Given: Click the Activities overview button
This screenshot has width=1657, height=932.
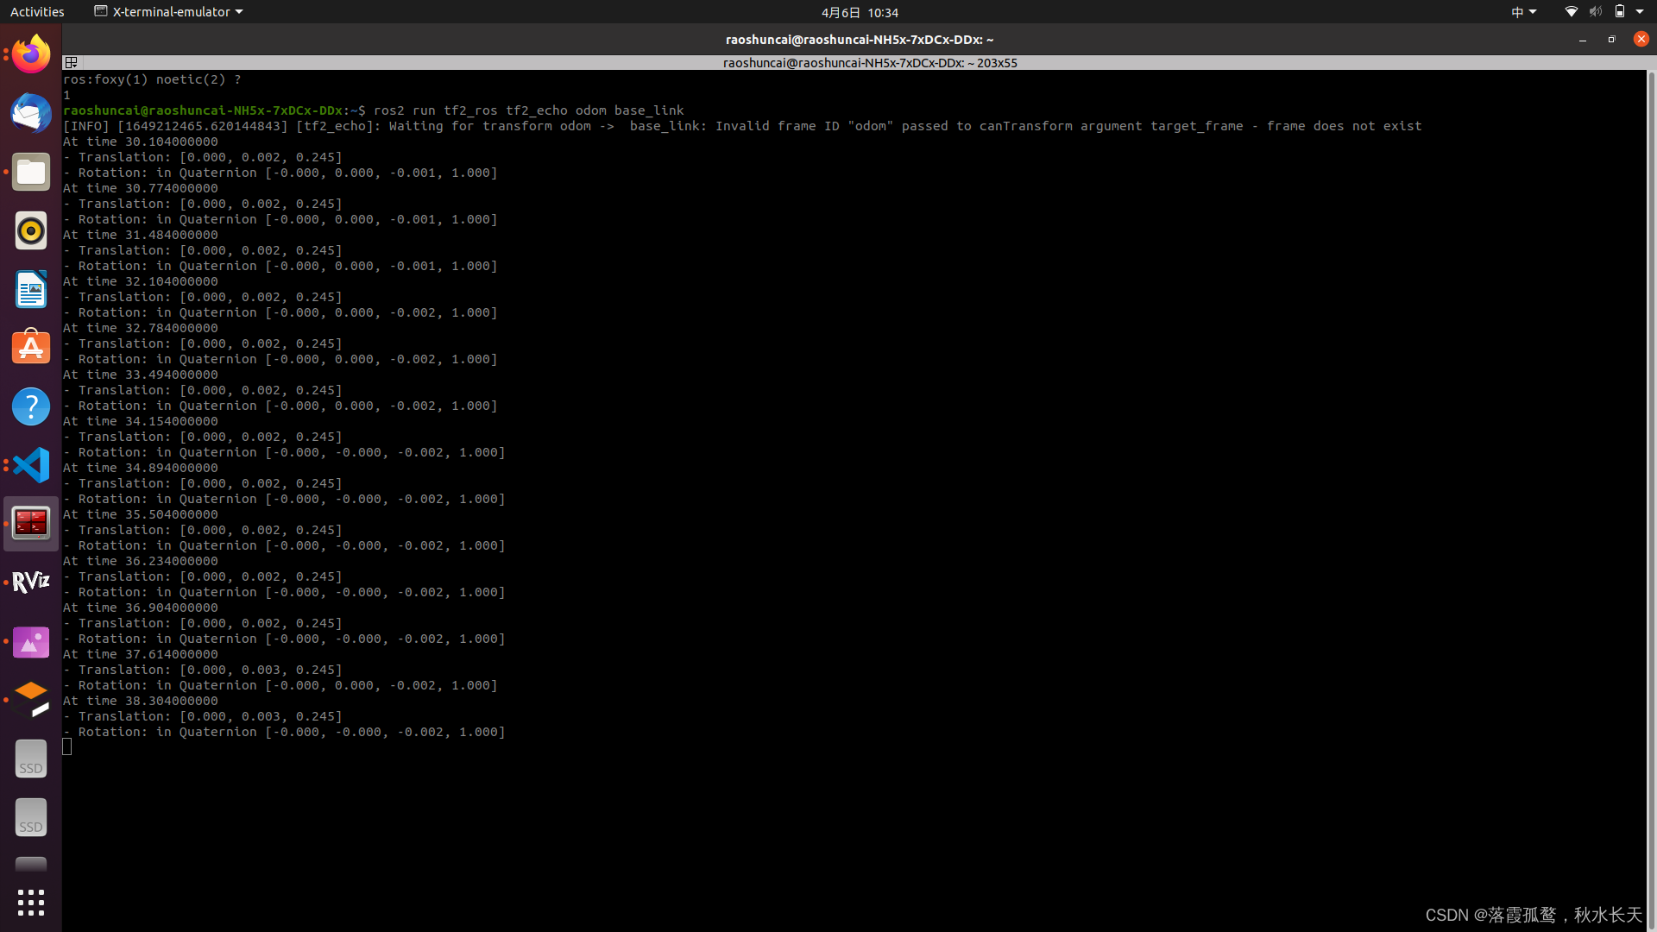Looking at the screenshot, I should [x=37, y=12].
